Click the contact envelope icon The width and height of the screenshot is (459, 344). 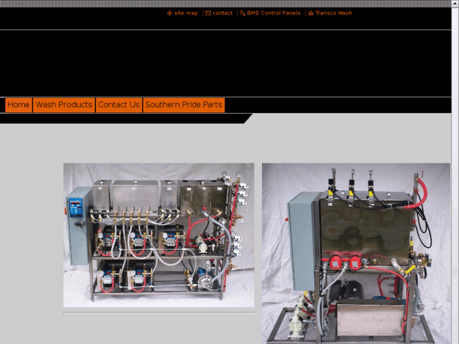[x=208, y=13]
